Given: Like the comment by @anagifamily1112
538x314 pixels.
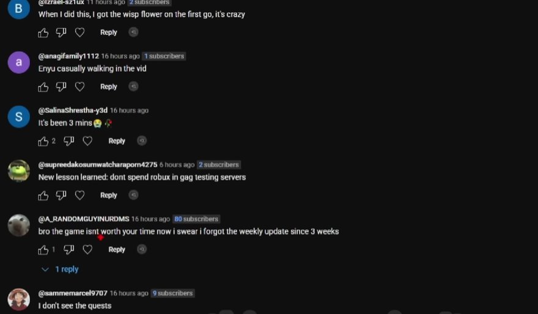Looking at the screenshot, I should tap(43, 87).
